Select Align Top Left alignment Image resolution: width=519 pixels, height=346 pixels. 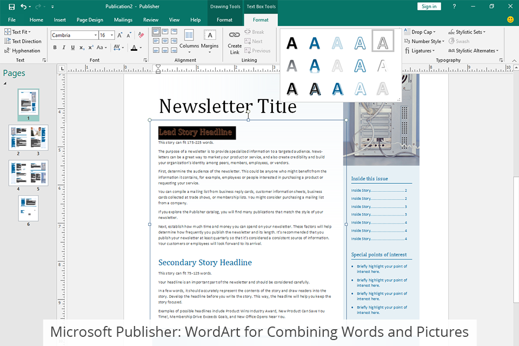point(156,32)
